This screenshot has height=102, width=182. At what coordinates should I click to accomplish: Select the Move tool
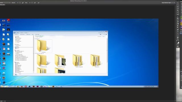click(x=178, y=3)
